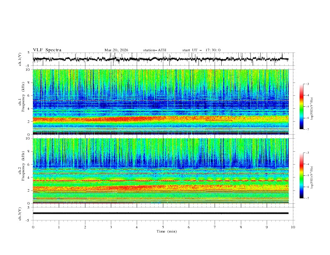The height and width of the screenshot is (255, 330).
Task: Click the date "Mar.20, 2026"
Action: pos(116,50)
